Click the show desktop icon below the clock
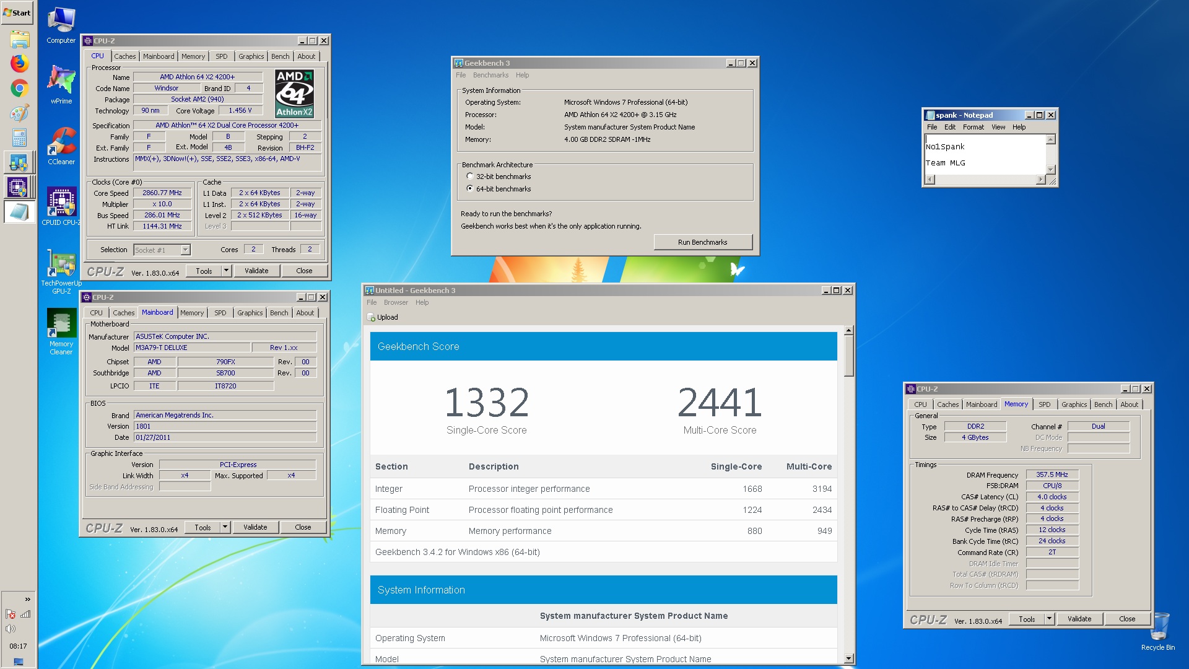The image size is (1189, 669). [18, 661]
